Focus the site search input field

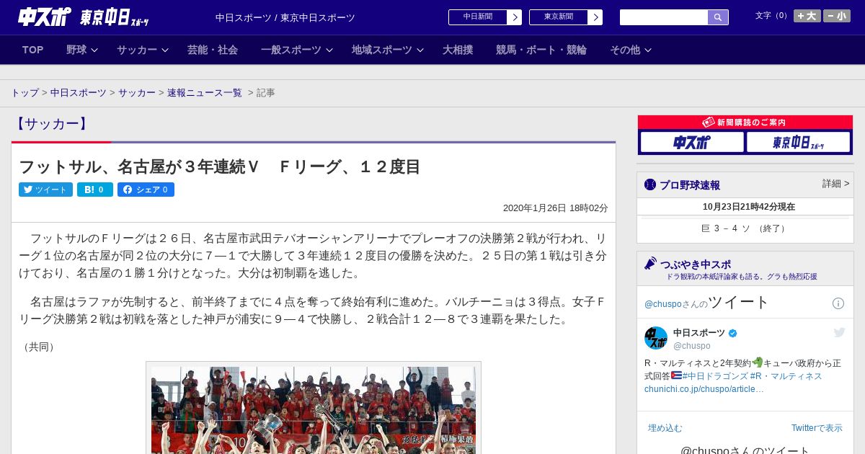664,17
